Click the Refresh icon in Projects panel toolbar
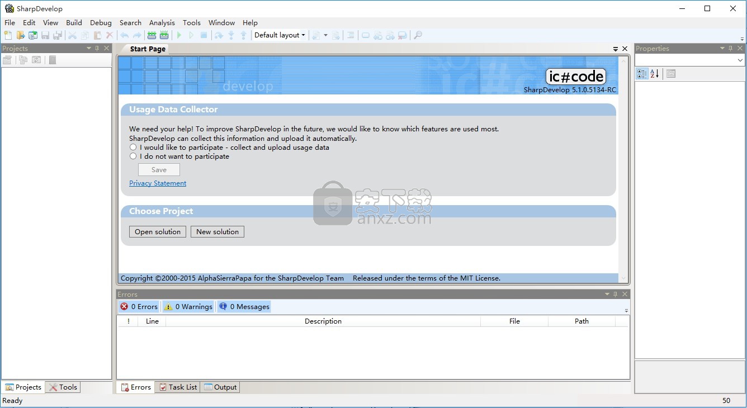 [x=36, y=60]
